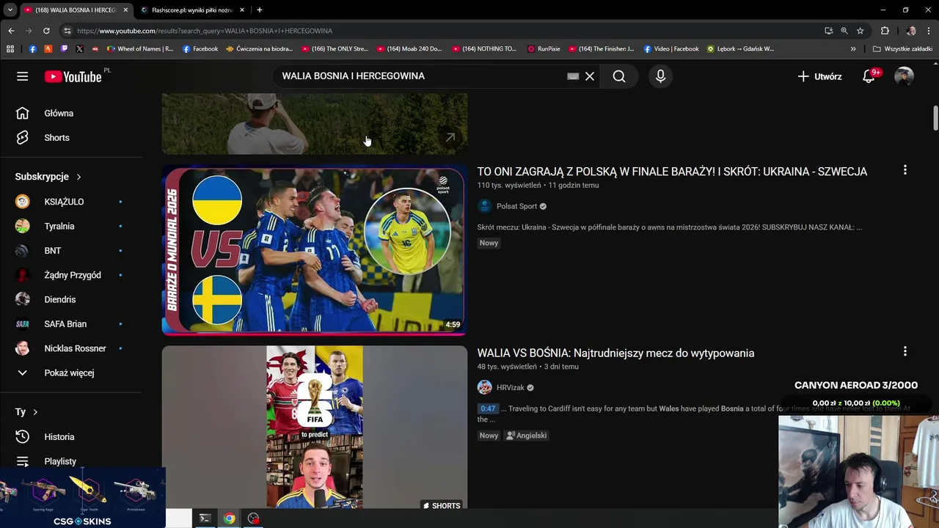The image size is (939, 528).
Task: Open the Ćwiczenia na biodra bookmark
Action: click(x=259, y=48)
